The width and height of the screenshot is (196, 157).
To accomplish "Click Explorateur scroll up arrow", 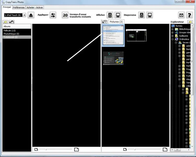I will pyautogui.click(x=192, y=26).
